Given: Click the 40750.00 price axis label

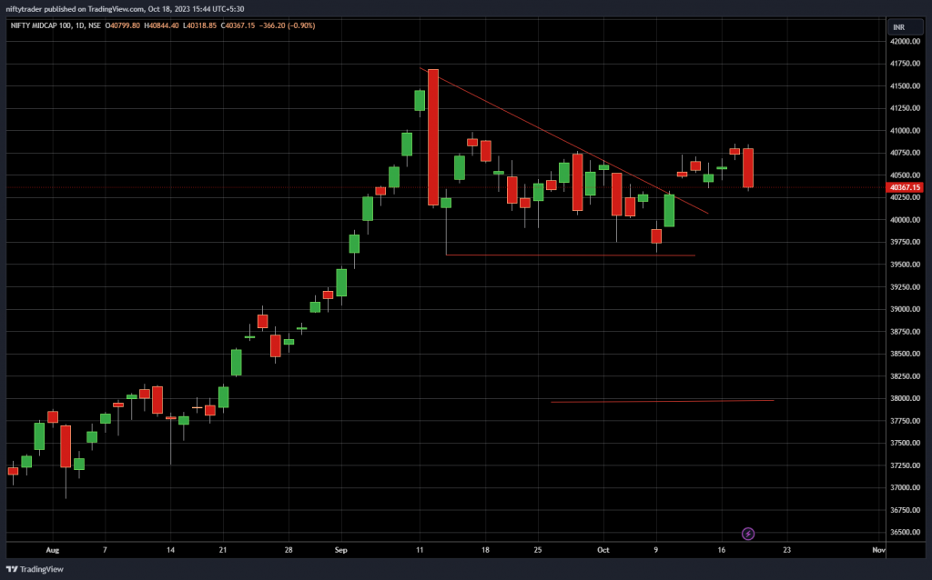Looking at the screenshot, I should [906, 153].
